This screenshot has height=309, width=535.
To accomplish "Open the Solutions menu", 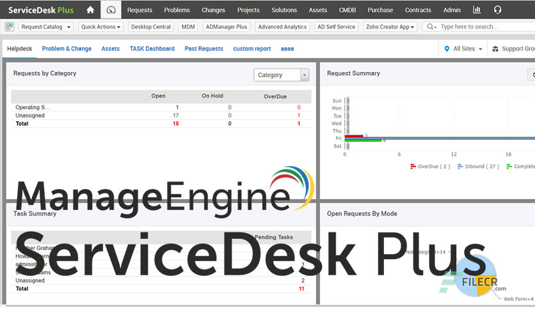I will [284, 10].
